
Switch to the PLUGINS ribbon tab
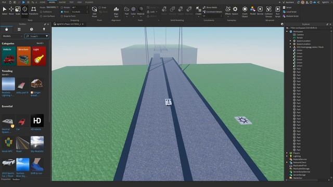click(x=89, y=2)
